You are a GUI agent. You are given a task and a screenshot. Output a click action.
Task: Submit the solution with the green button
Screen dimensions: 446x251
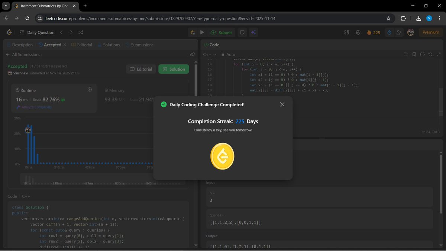pyautogui.click(x=222, y=32)
